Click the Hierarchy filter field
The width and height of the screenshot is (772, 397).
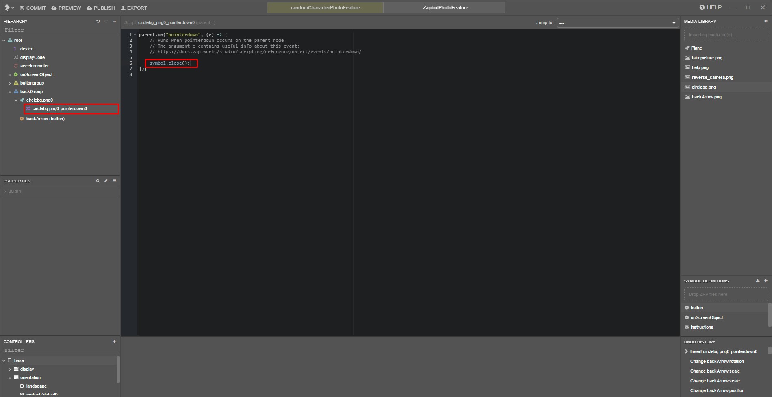pos(61,30)
